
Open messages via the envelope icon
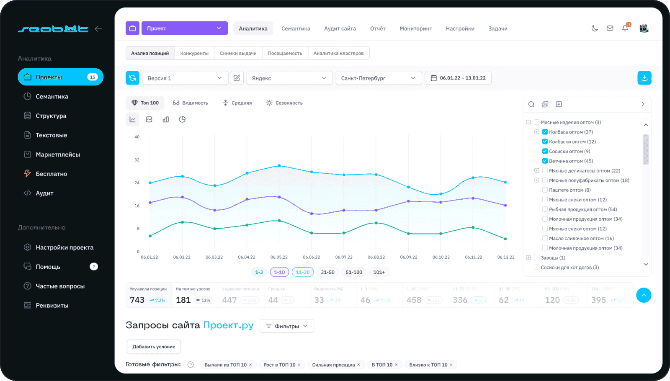tap(610, 28)
